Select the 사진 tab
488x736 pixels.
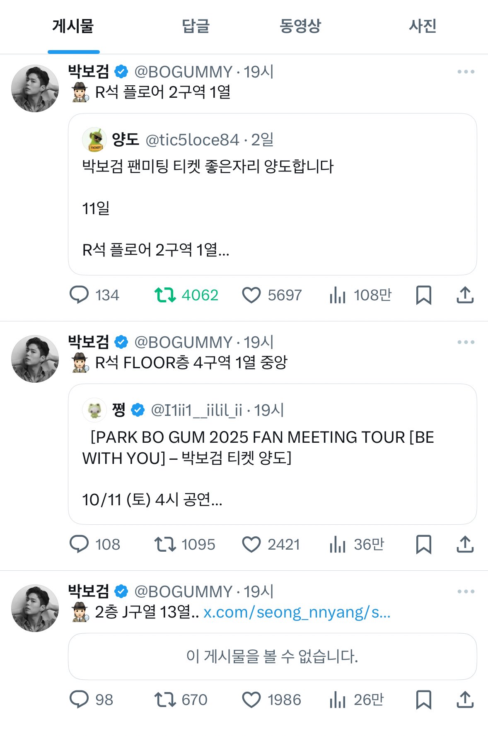[422, 26]
